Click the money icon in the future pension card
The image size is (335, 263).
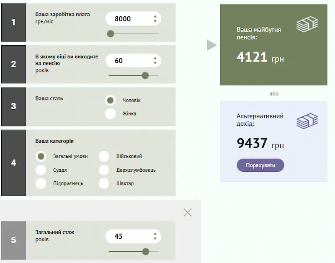point(307,25)
